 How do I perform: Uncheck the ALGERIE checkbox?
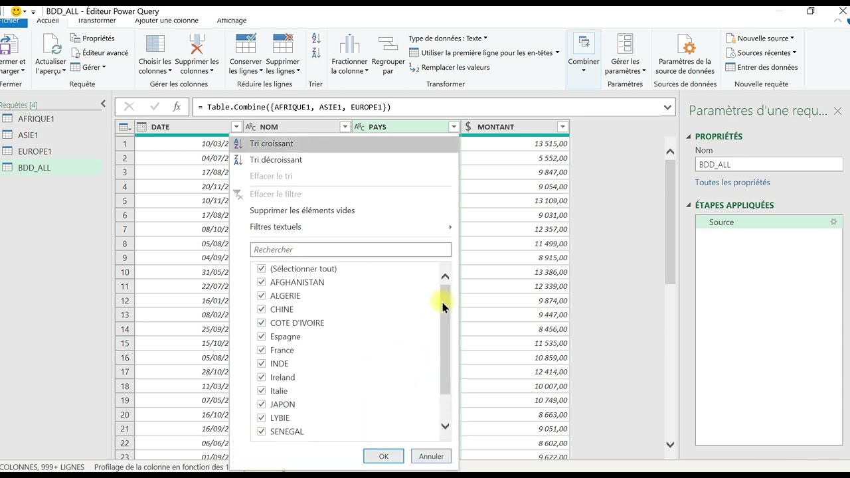tap(262, 296)
